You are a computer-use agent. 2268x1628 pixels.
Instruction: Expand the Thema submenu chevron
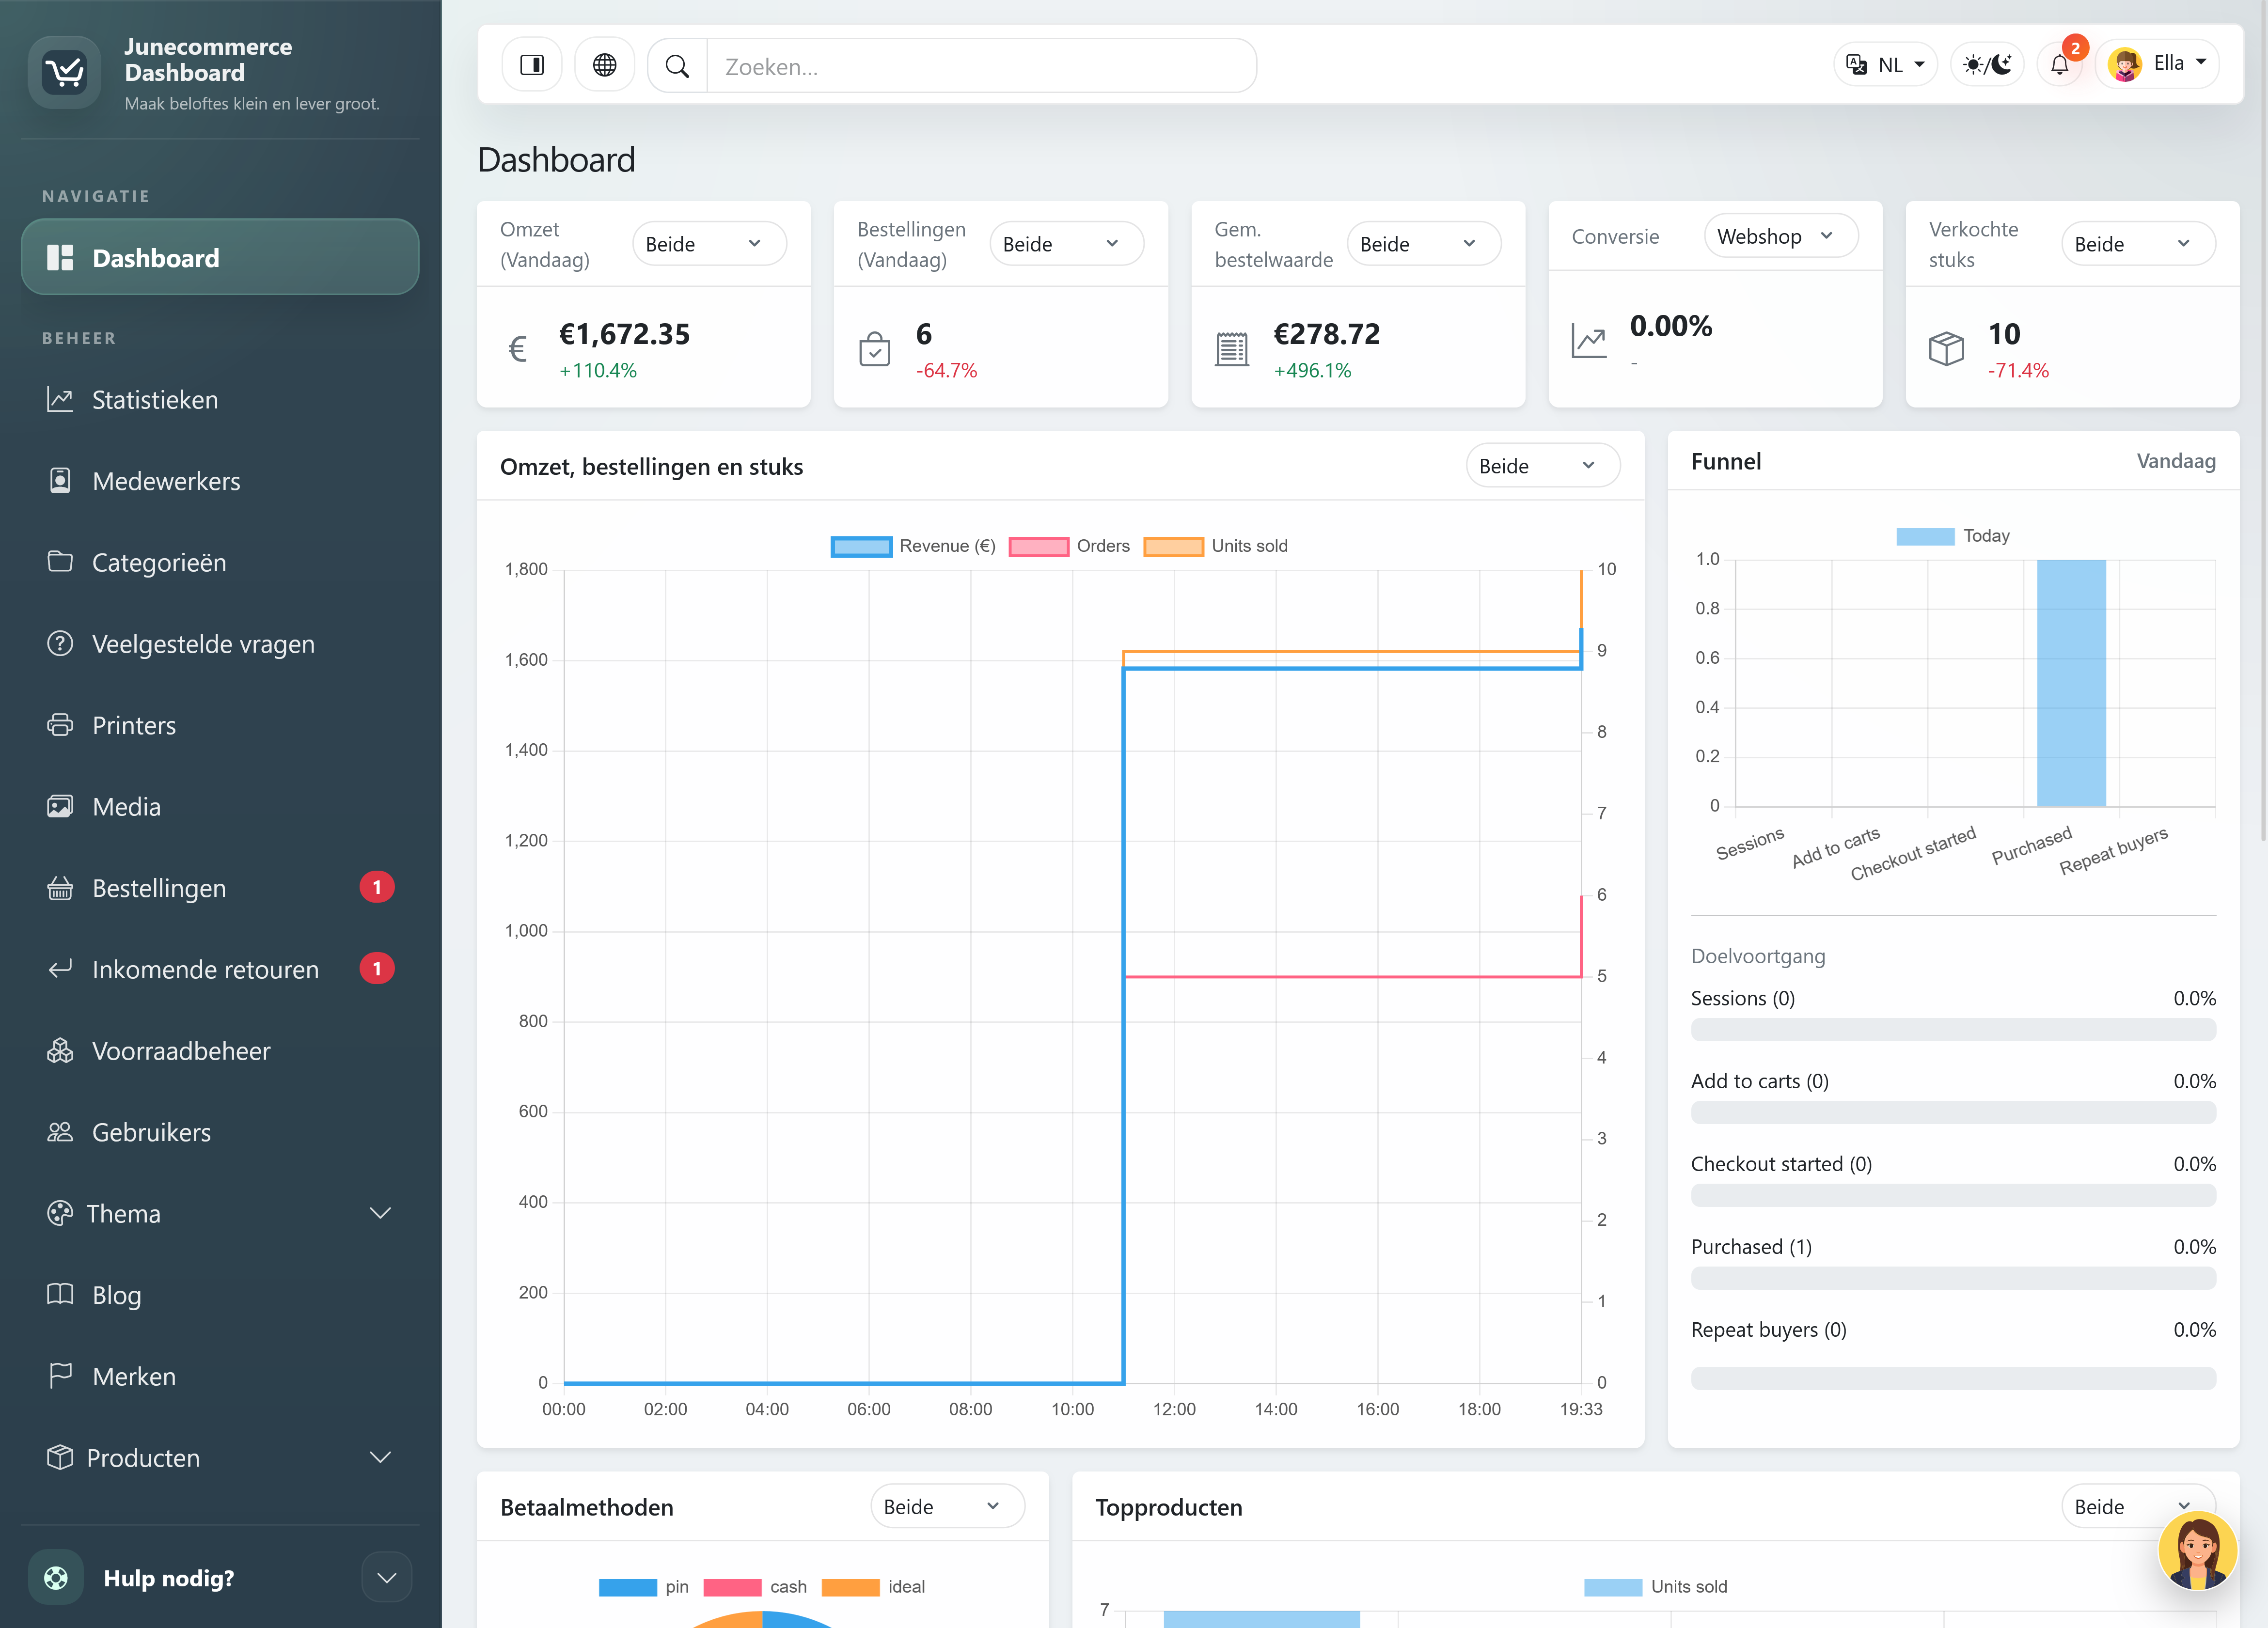pyautogui.click(x=380, y=1213)
